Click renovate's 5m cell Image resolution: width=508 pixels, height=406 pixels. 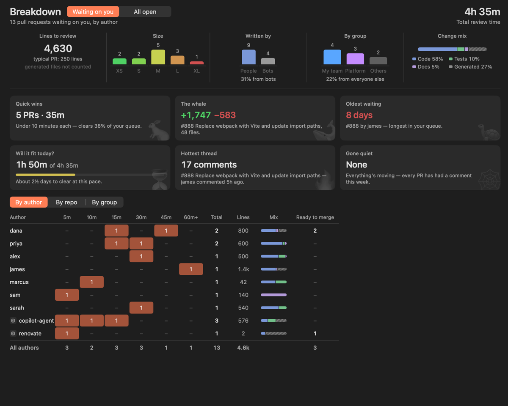[67, 333]
